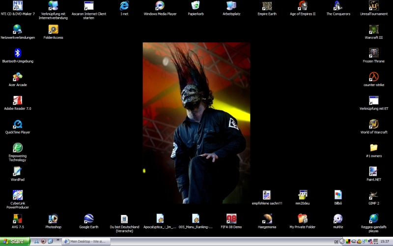Switch to the Mein Desktop taskbar window
Screen dimensions: 393x246
pyautogui.click(x=86, y=242)
